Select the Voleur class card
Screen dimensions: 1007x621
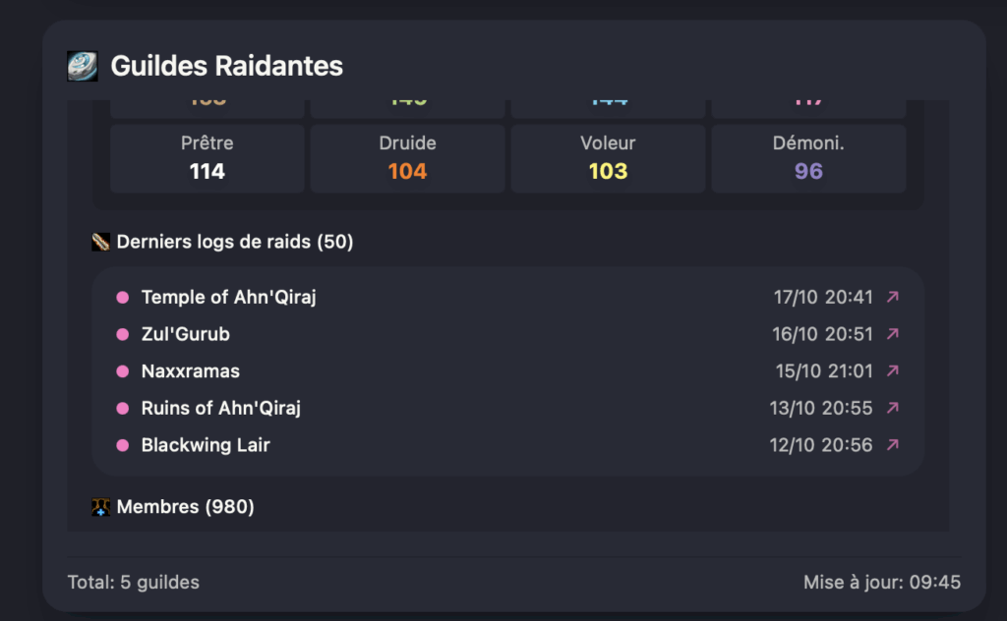click(x=608, y=158)
